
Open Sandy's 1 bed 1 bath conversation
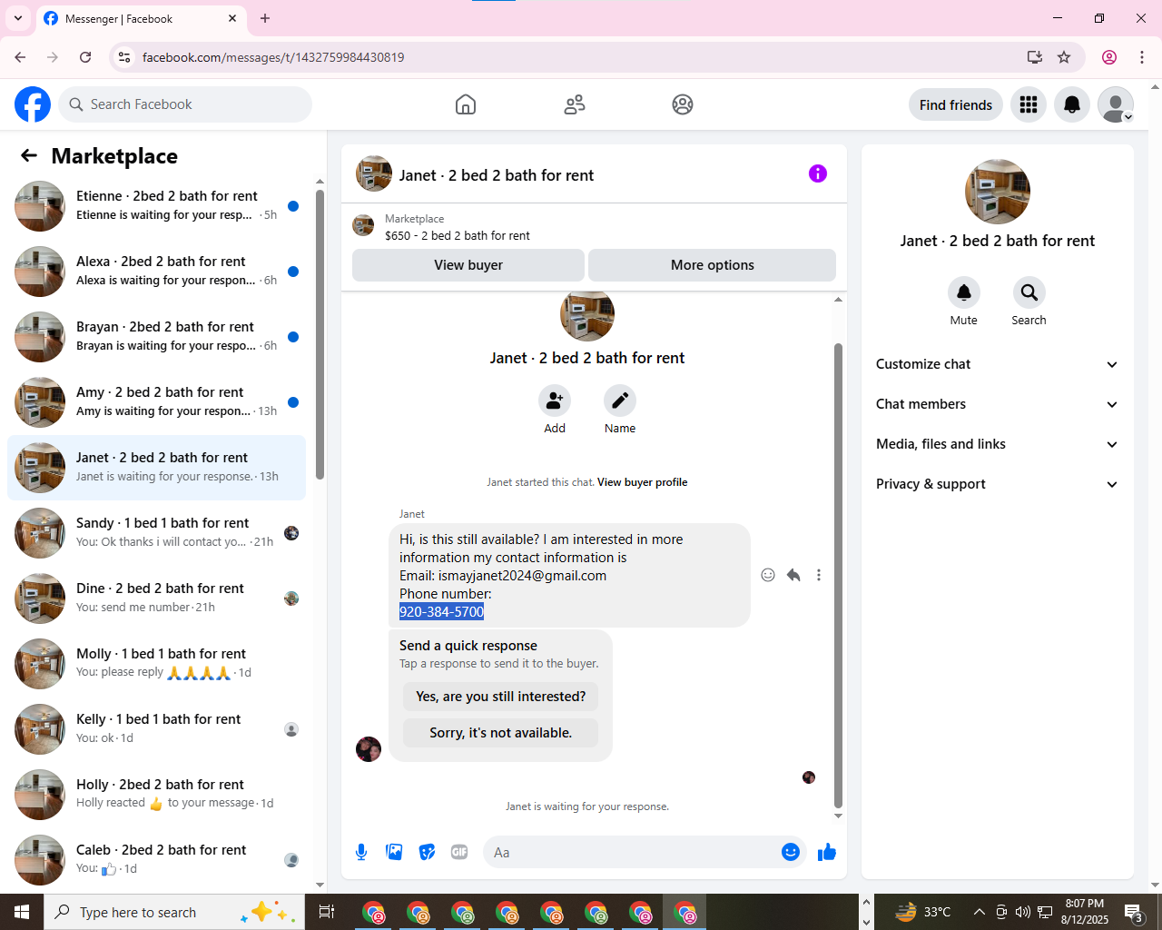[157, 533]
